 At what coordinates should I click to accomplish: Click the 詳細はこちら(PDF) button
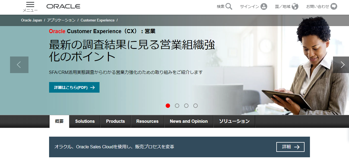(74, 87)
